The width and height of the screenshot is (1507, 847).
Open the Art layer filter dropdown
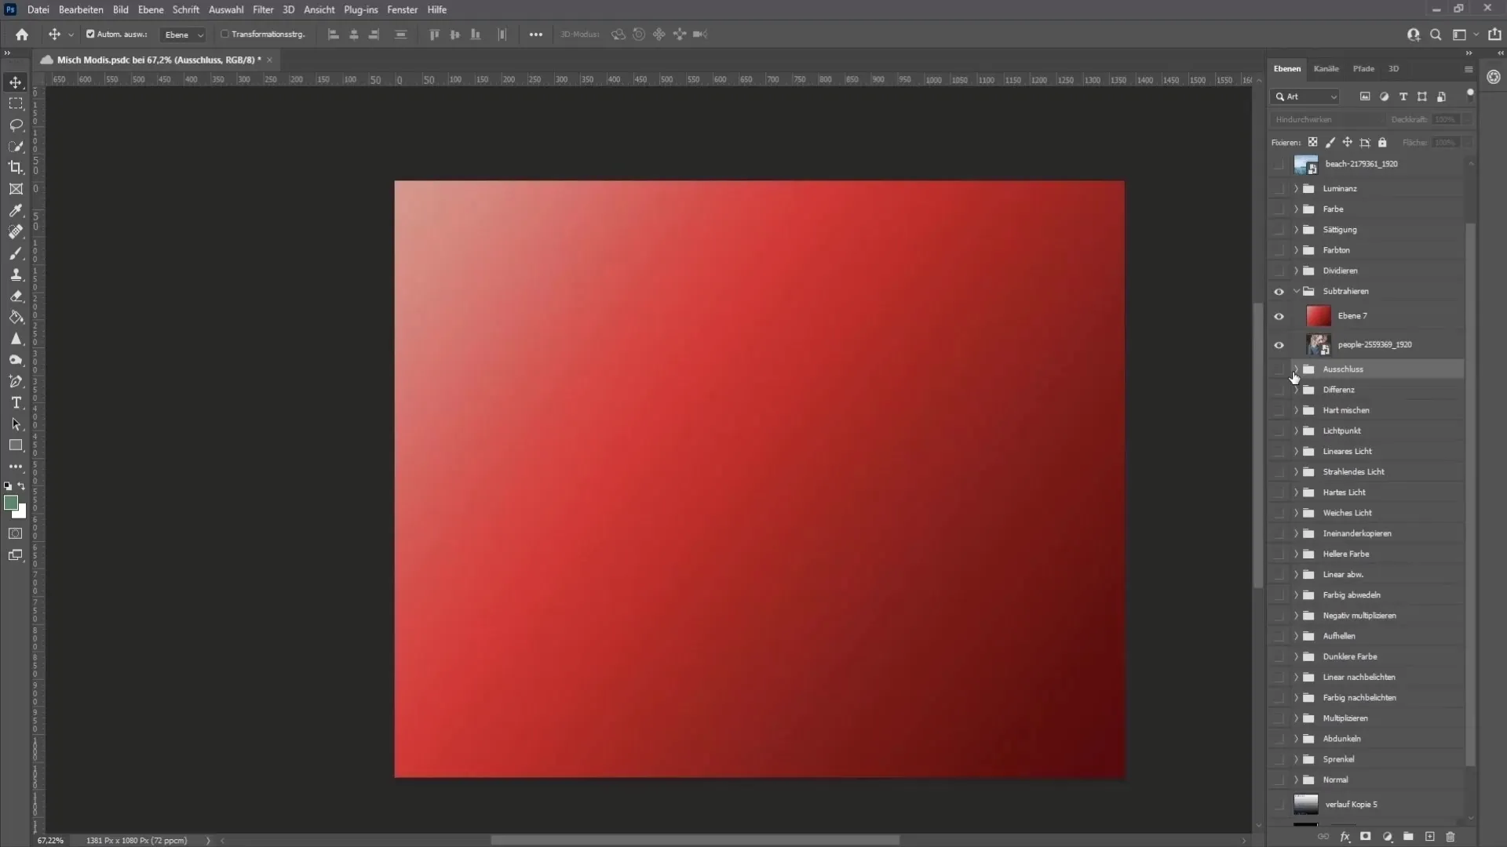coord(1304,96)
